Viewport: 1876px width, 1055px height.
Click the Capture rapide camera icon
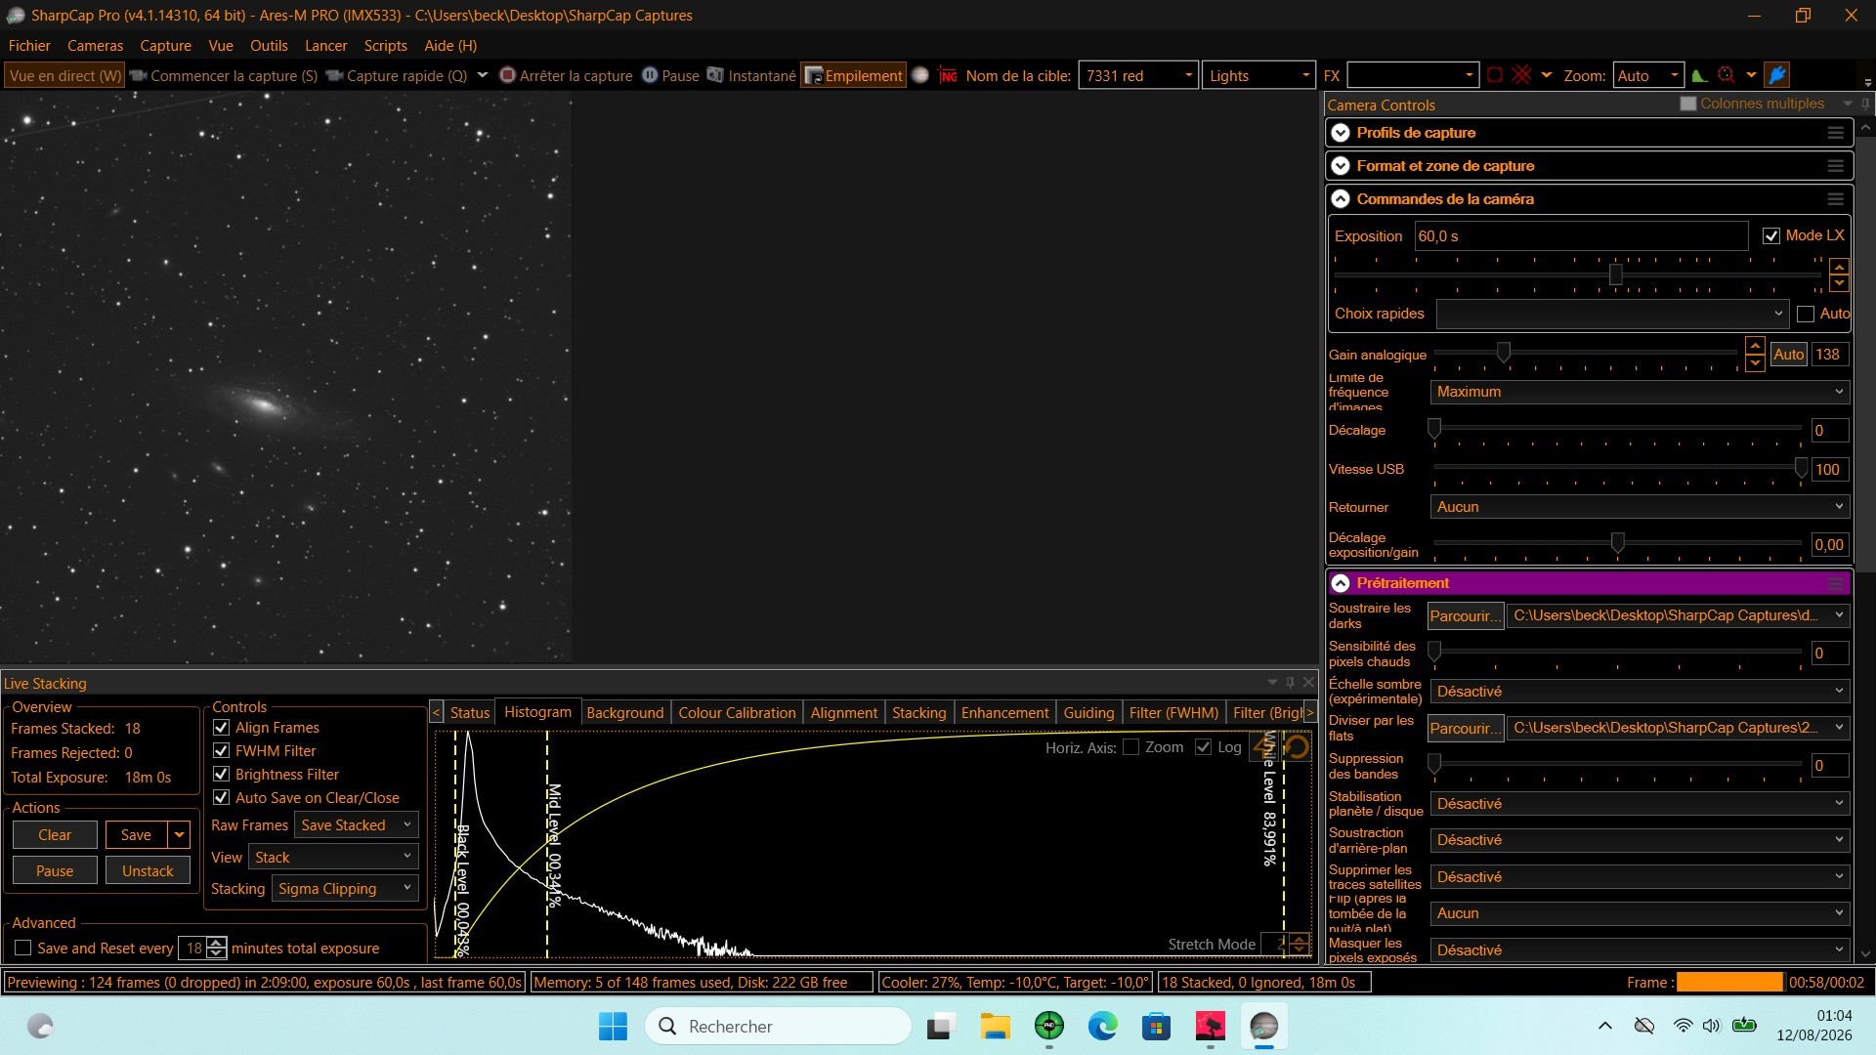(335, 75)
